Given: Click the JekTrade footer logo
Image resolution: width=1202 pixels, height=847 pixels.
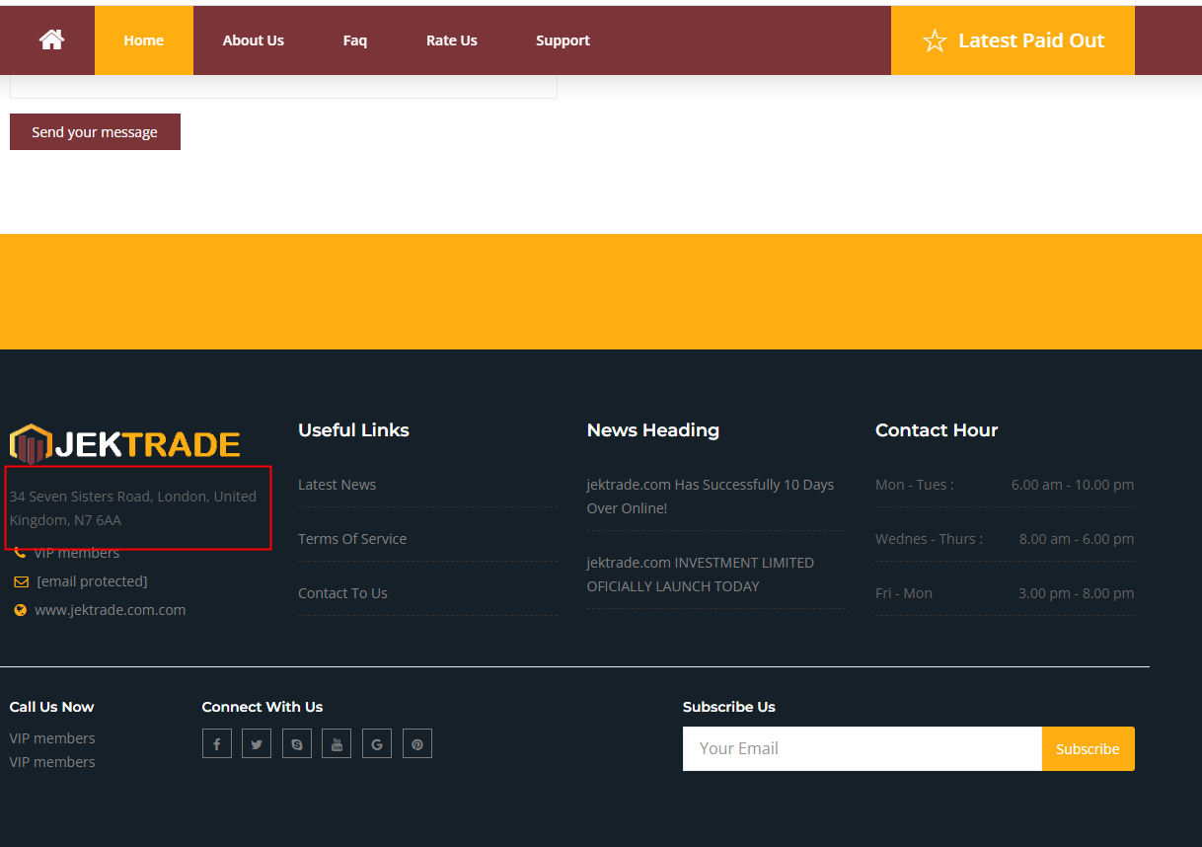Looking at the screenshot, I should coord(125,445).
